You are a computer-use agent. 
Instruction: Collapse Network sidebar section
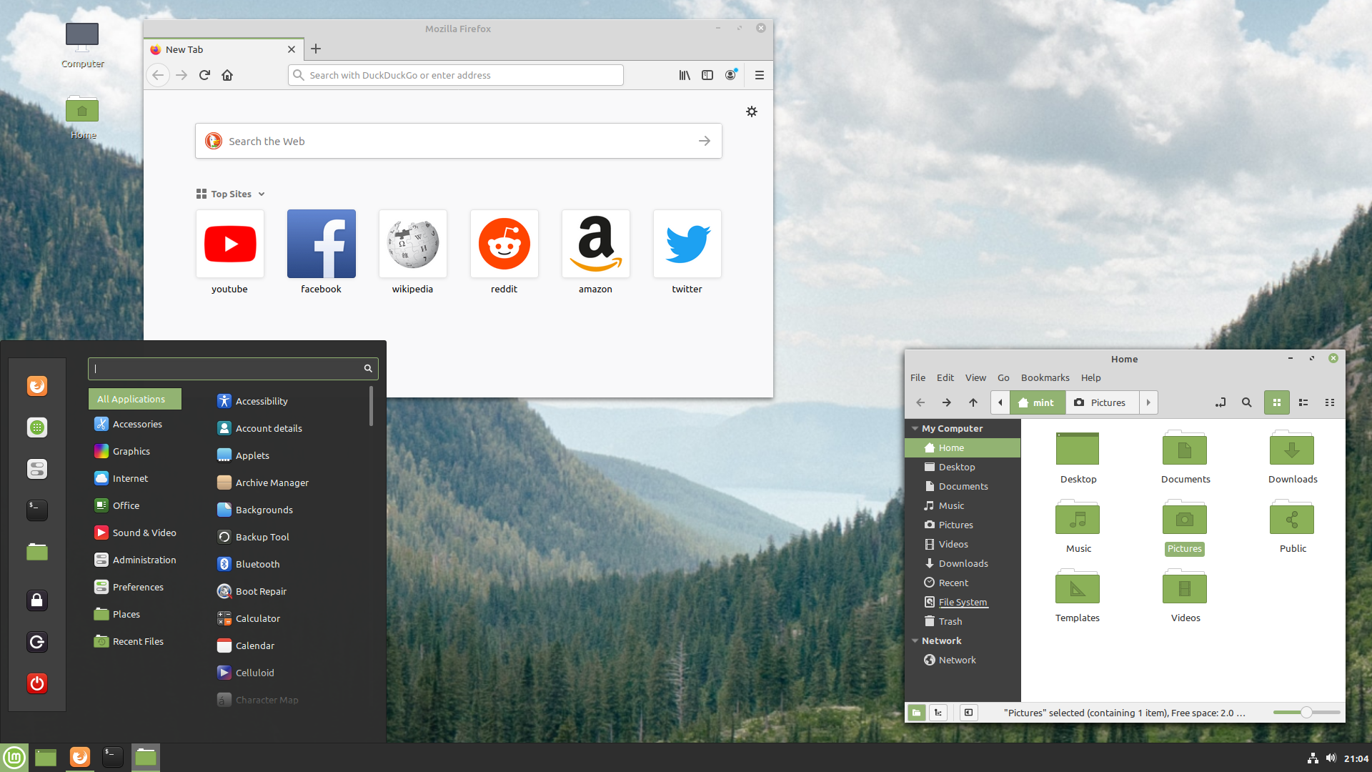915,641
